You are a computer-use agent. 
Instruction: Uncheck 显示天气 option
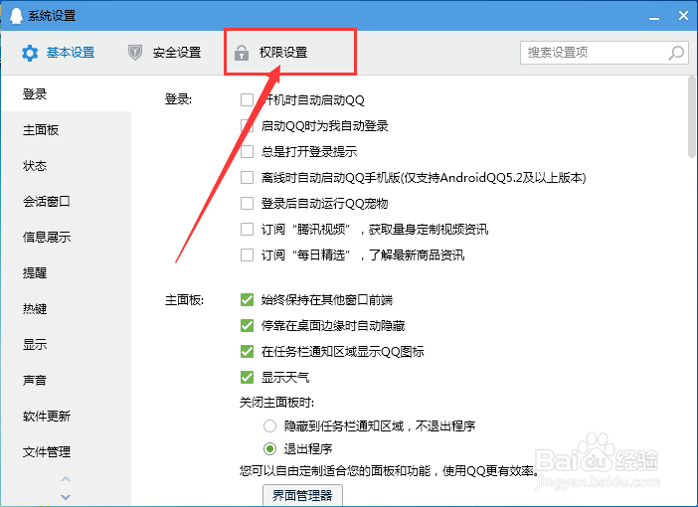click(x=247, y=377)
